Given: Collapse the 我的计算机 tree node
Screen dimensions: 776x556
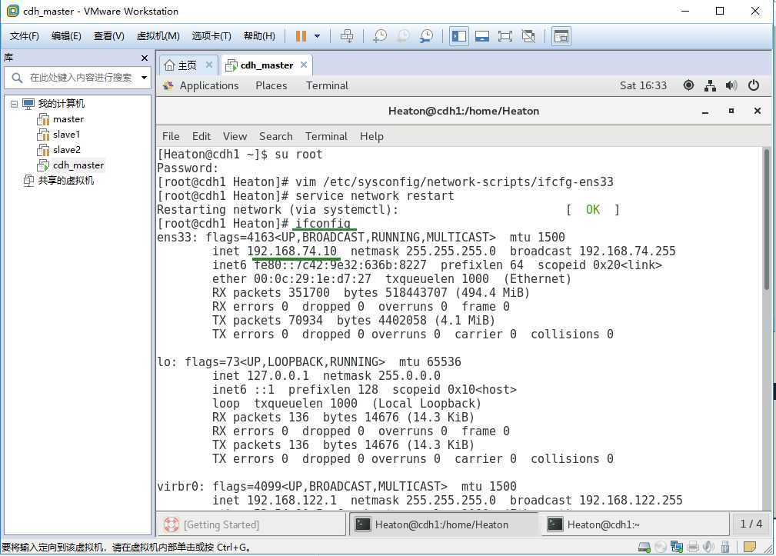Looking at the screenshot, I should [14, 104].
